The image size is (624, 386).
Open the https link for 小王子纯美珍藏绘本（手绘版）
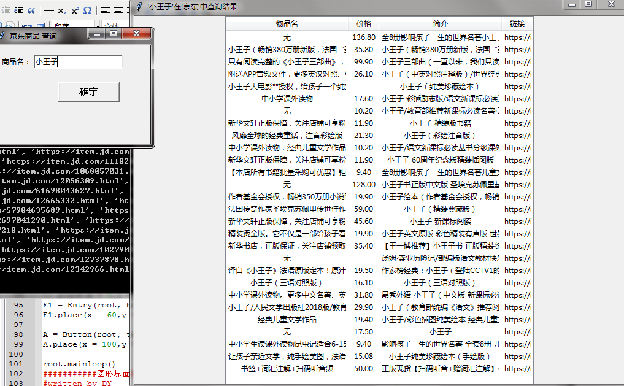517,356
